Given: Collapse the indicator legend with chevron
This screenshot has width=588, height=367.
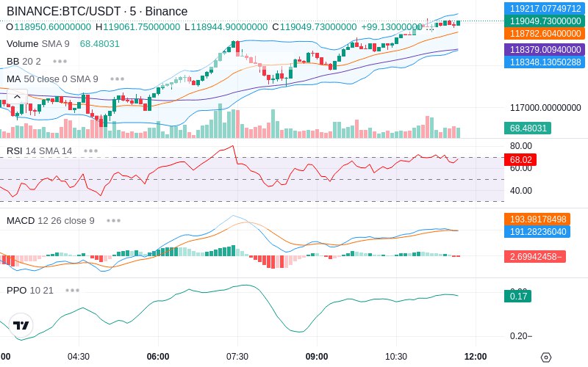Looking at the screenshot, I should coord(17,98).
